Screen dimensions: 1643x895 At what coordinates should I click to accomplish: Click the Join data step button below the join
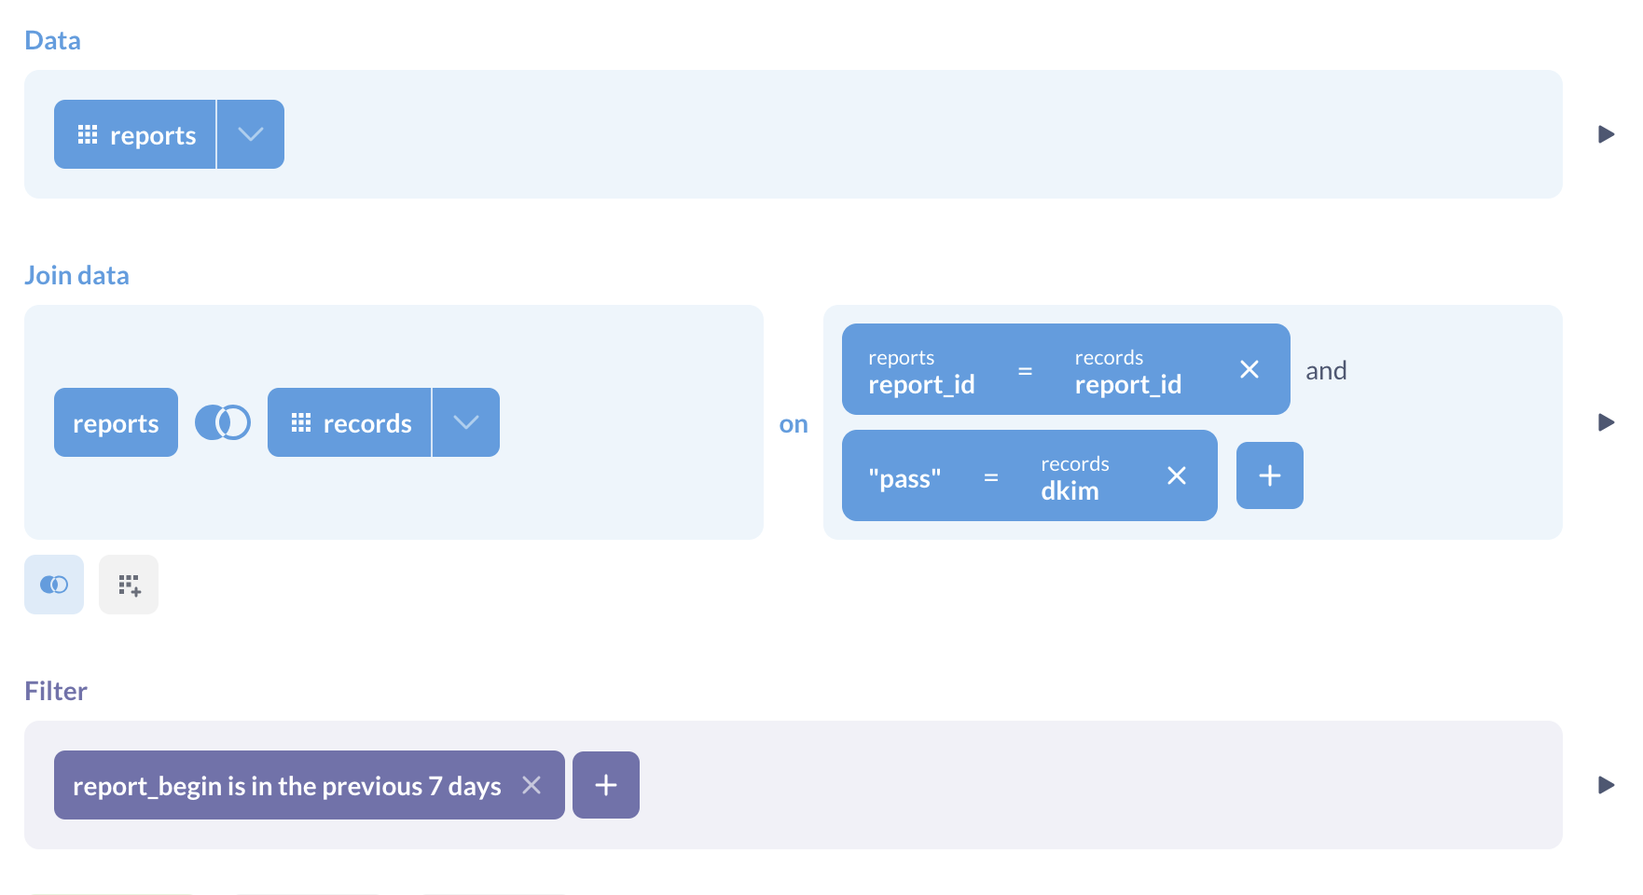click(54, 585)
